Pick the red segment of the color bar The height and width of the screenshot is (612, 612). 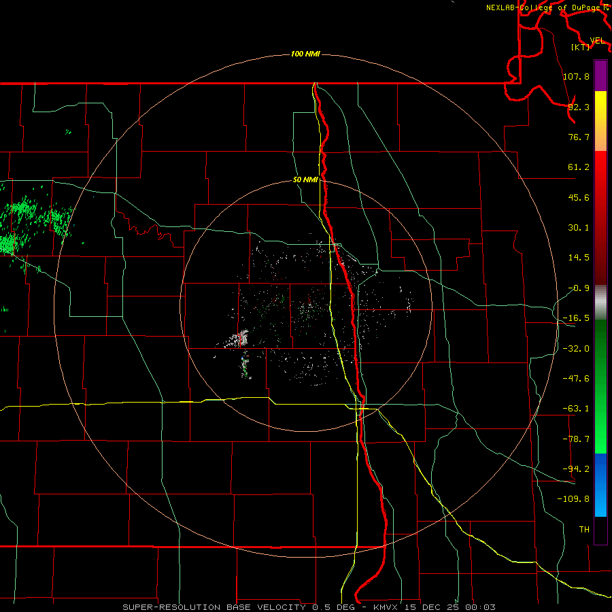[600, 218]
